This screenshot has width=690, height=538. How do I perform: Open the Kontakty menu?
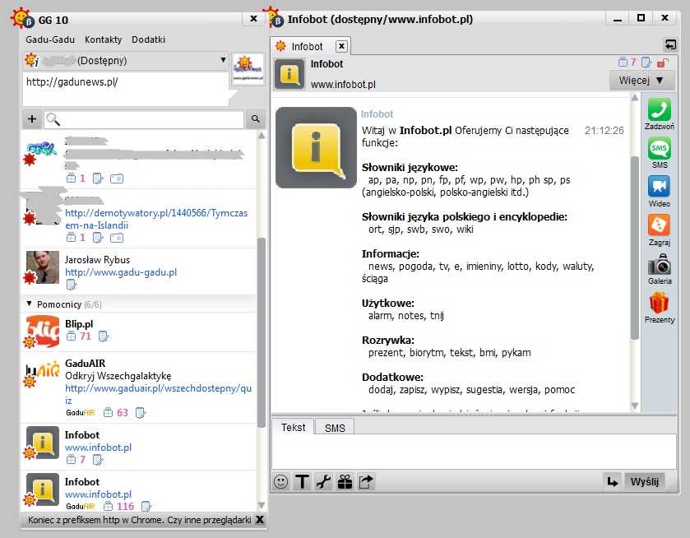tap(104, 39)
